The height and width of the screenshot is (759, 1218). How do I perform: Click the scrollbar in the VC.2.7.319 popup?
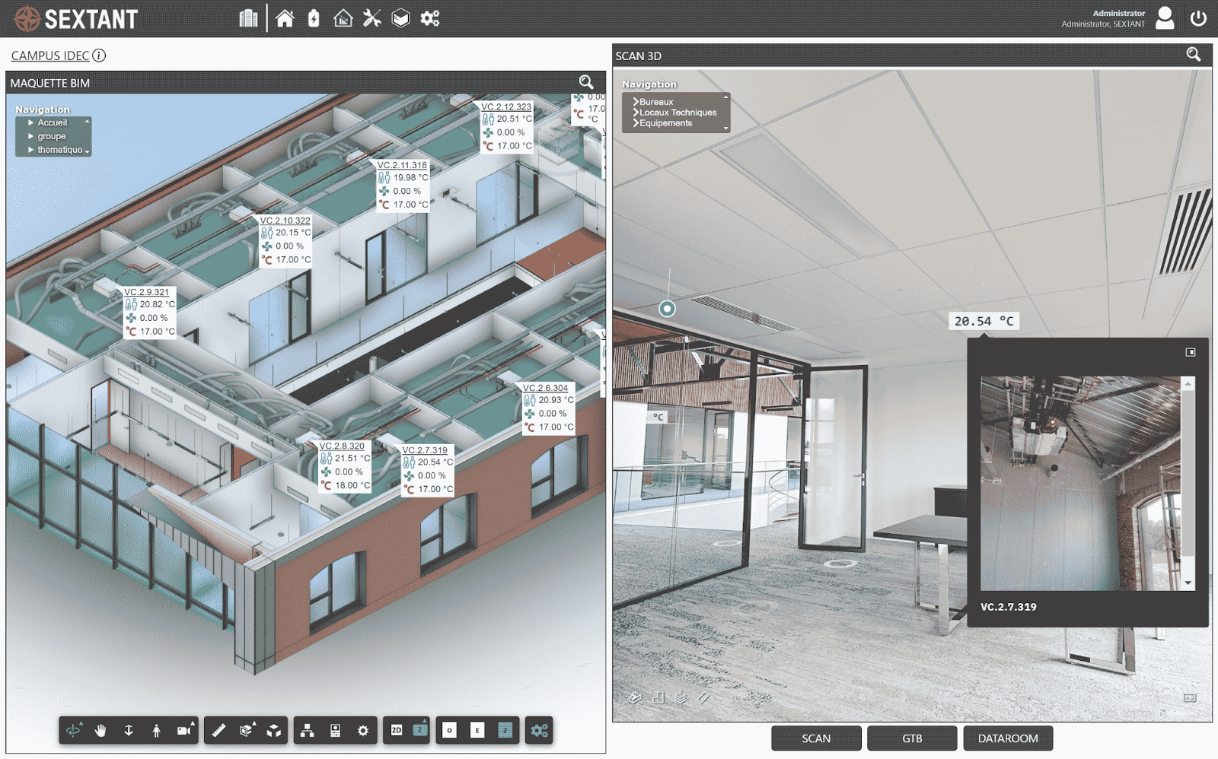1188,483
